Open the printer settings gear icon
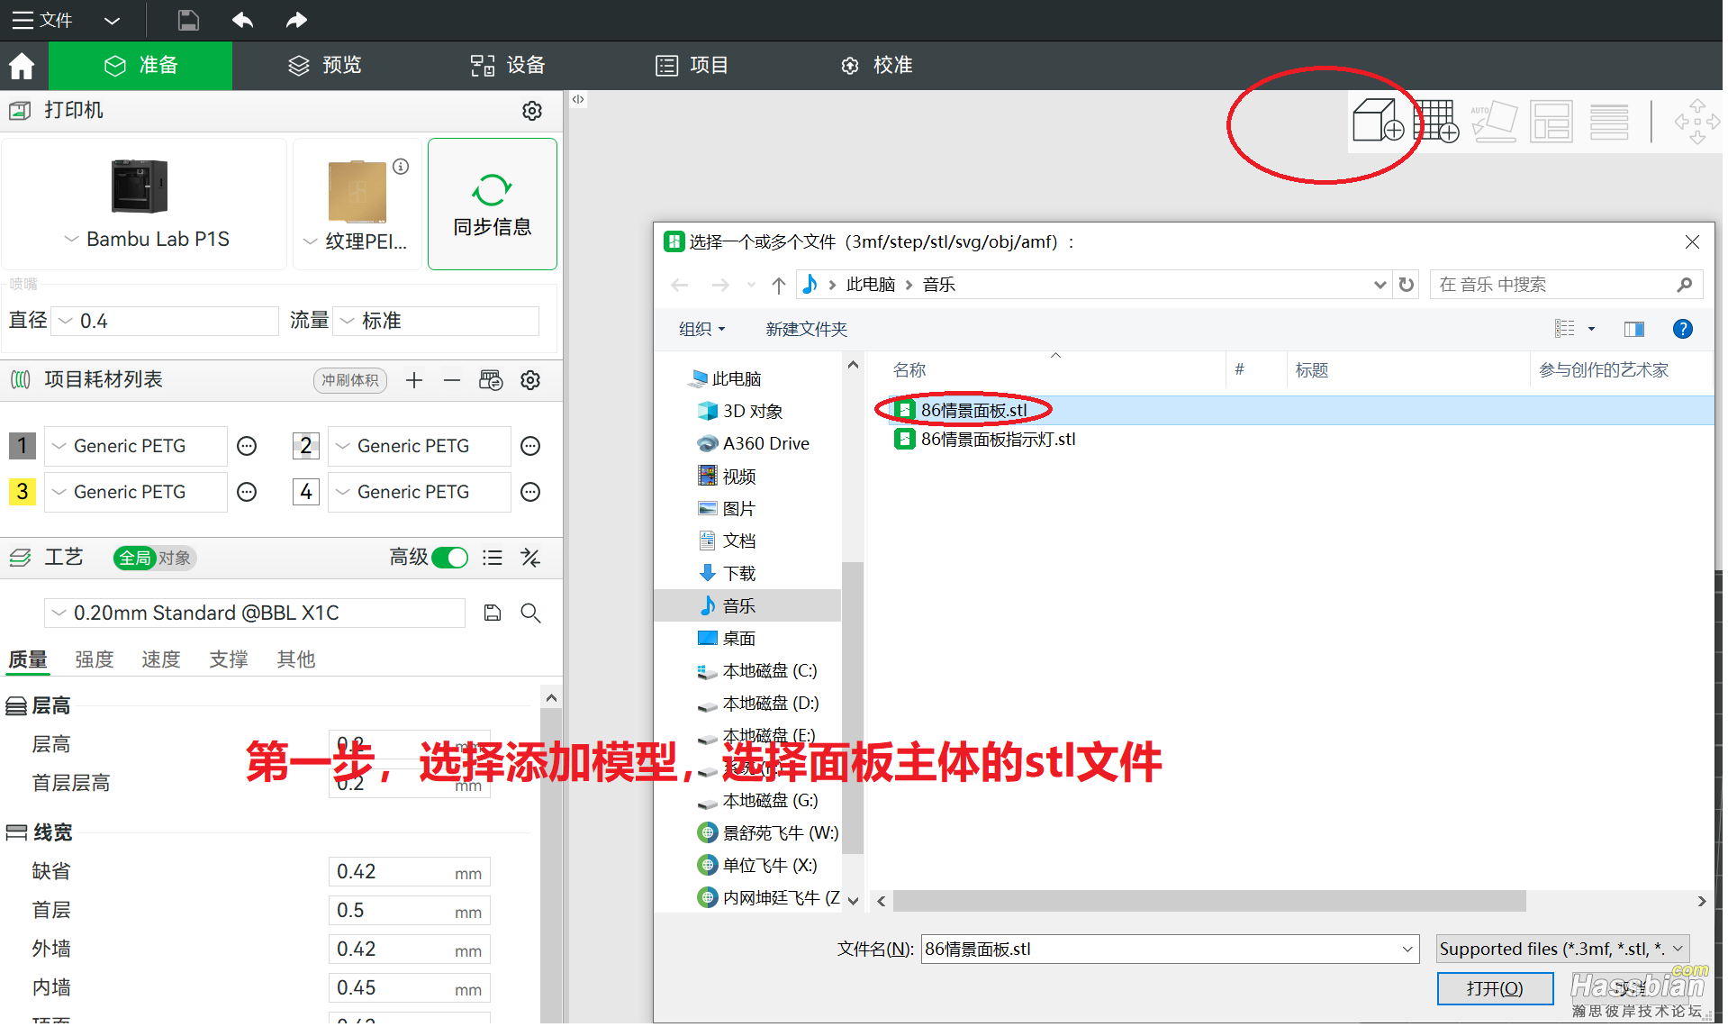 tap(531, 110)
